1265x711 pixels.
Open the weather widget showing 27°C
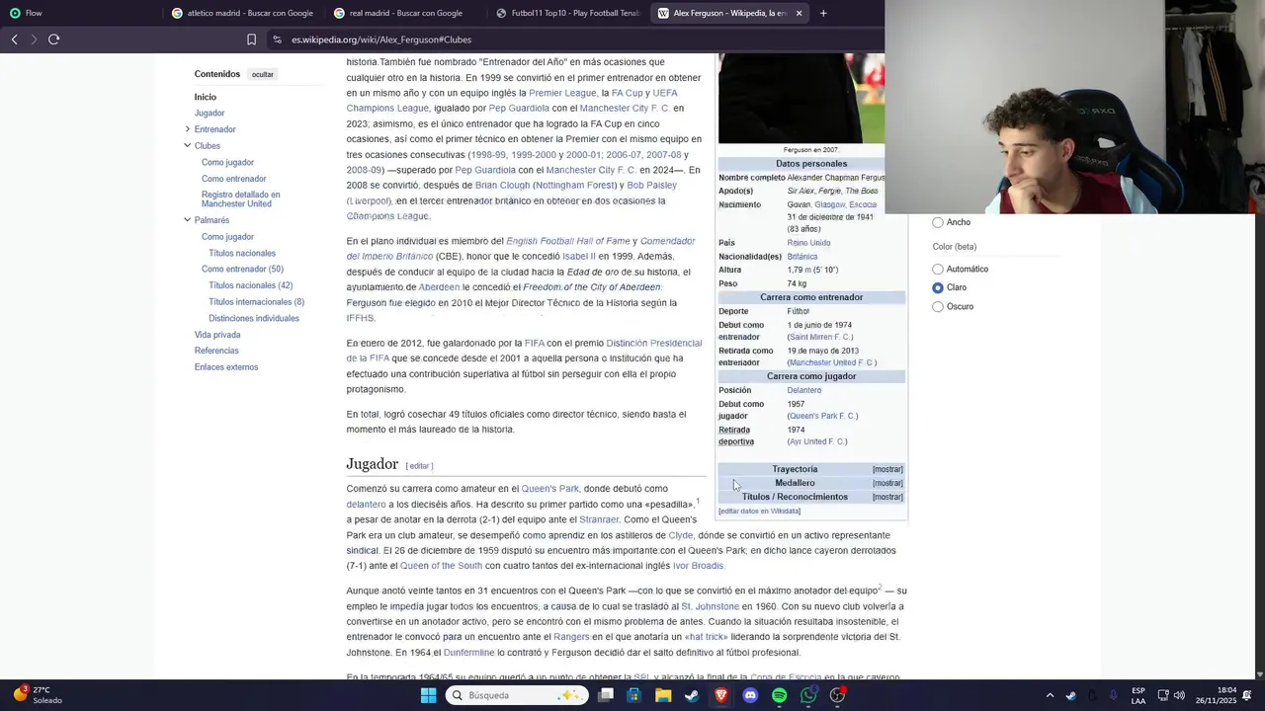(38, 695)
